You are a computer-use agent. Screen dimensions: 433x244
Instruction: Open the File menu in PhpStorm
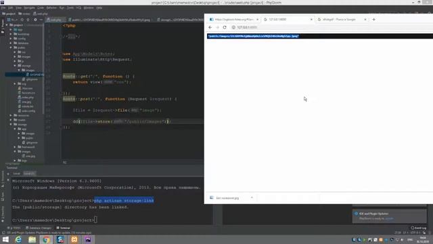tap(3, 7)
